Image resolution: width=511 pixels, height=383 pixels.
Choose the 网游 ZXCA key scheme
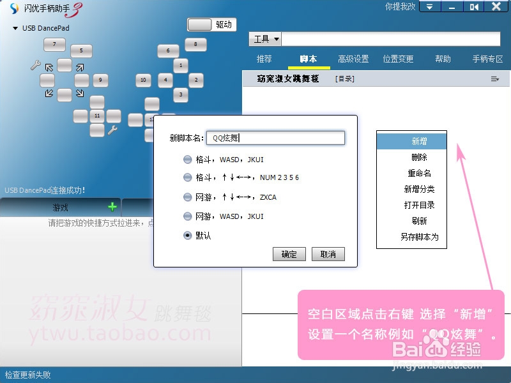[x=187, y=197]
